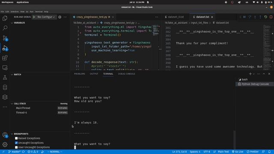
Task: Select the debug run icon in status bar
Action: (x=43, y=152)
